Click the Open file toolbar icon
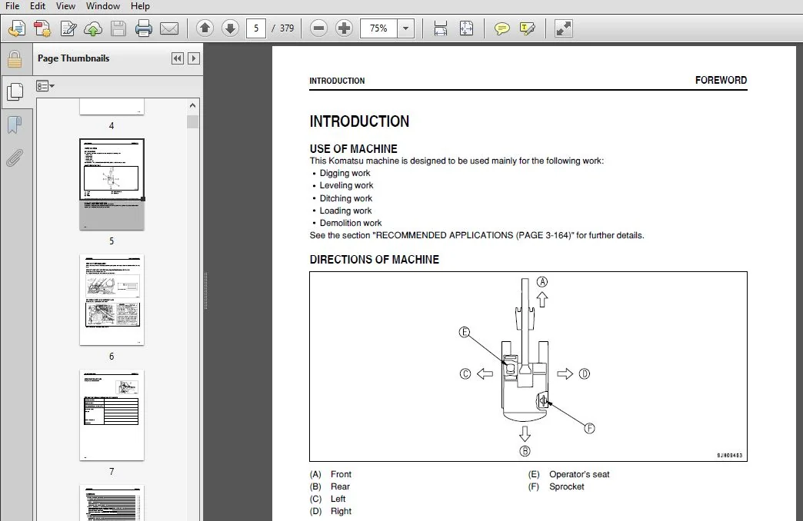Image resolution: width=803 pixels, height=521 pixels. click(17, 28)
